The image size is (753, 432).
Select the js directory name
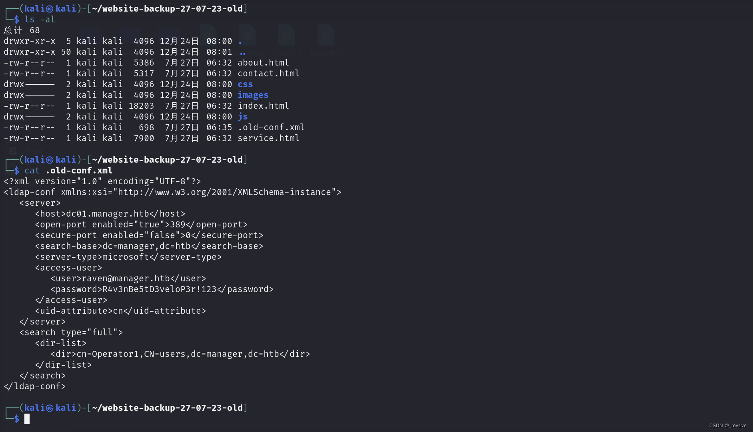pyautogui.click(x=243, y=117)
